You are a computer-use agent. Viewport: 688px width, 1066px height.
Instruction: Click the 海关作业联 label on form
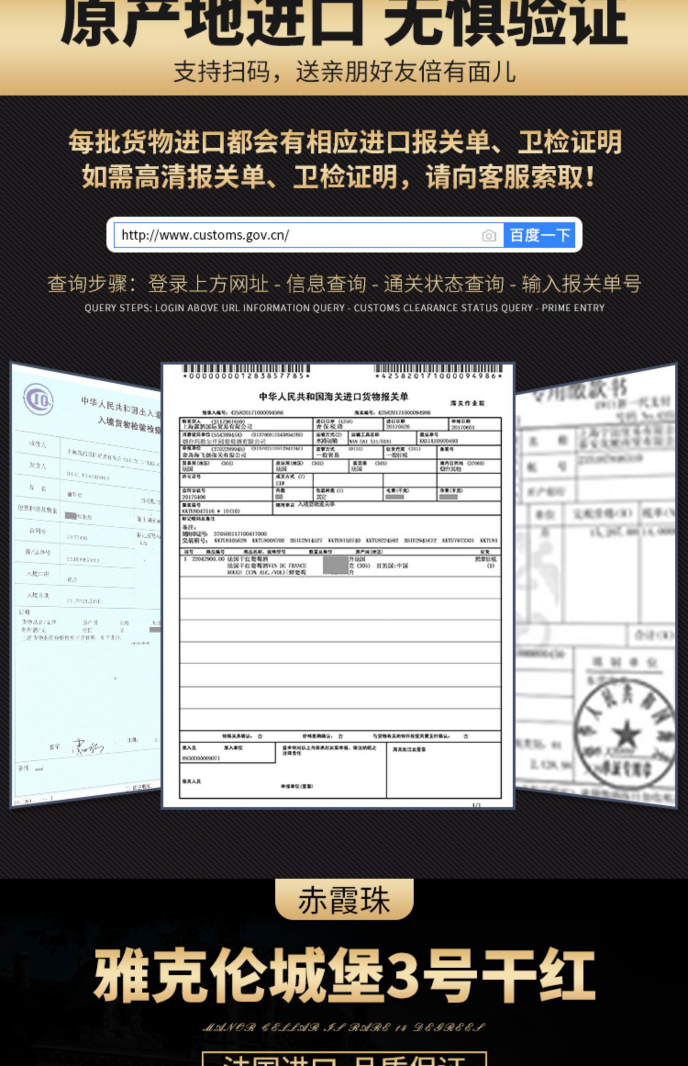pyautogui.click(x=467, y=403)
